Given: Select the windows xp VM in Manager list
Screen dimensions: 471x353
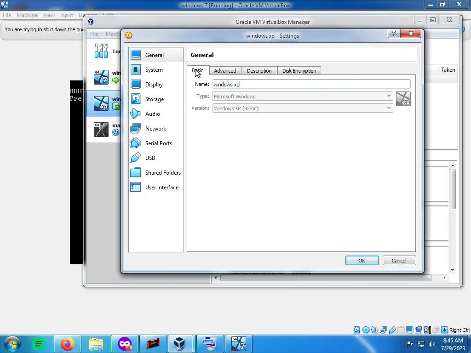Looking at the screenshot, I should click(x=104, y=103).
